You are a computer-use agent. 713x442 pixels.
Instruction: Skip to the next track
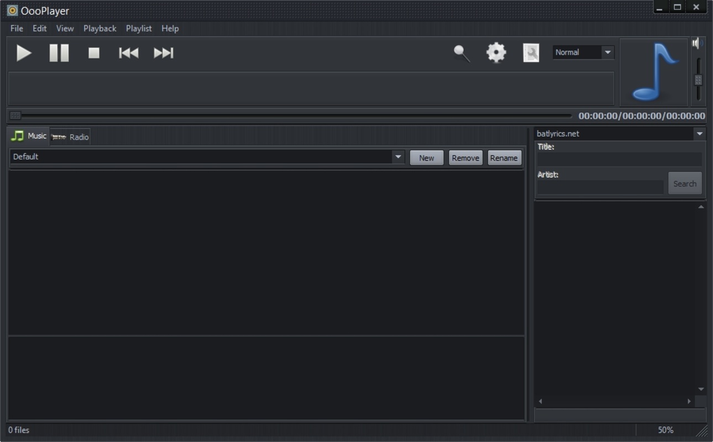pos(164,53)
